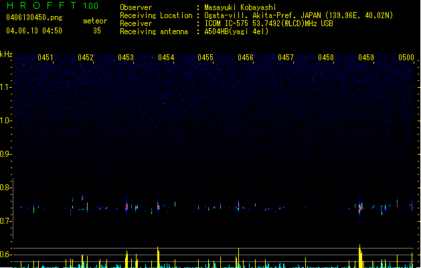The image size is (421, 268).
Task: Click the 0452 time marker
Action: 86,58
